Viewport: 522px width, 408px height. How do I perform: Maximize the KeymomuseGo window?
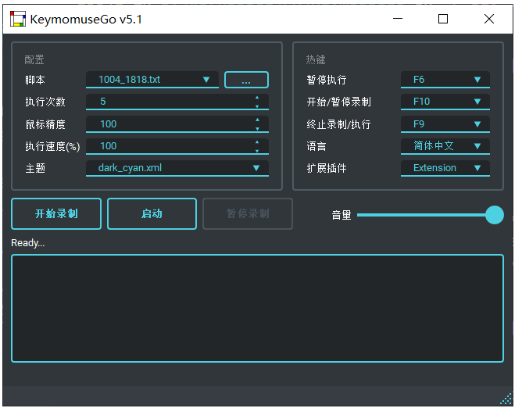click(x=443, y=19)
